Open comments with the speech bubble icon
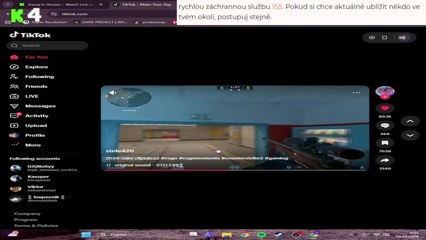The image size is (426, 240). (385, 126)
